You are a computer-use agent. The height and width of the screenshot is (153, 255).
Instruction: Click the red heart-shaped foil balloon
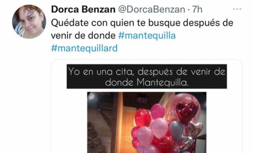pyautogui.click(x=187, y=112)
